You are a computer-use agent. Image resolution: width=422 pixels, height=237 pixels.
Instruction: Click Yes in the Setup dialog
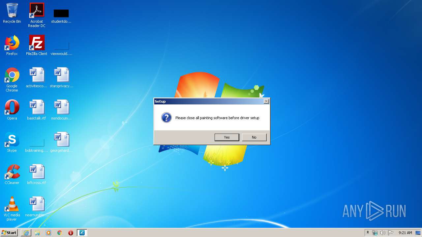(227, 137)
